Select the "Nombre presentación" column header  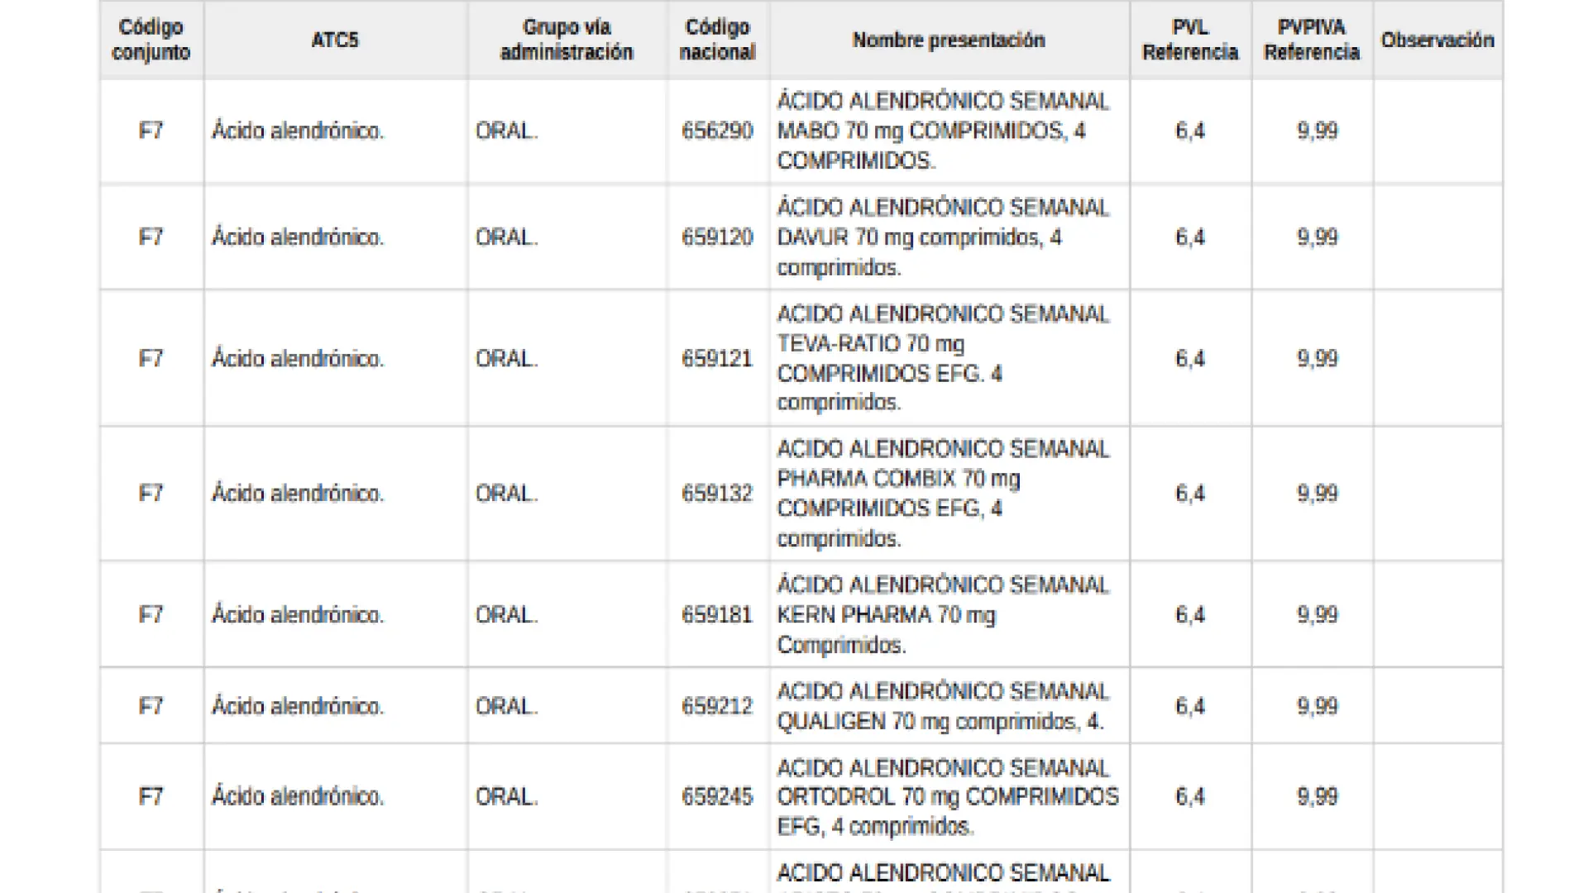pyautogui.click(x=949, y=40)
